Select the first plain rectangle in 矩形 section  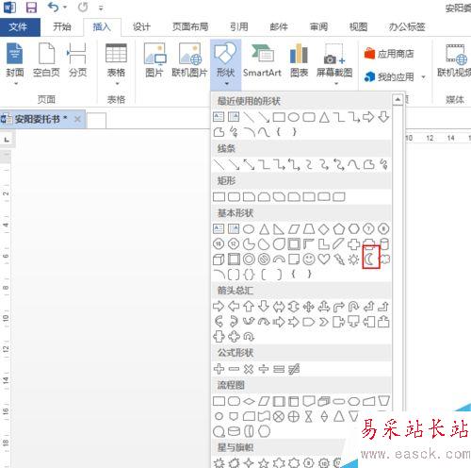click(x=219, y=197)
